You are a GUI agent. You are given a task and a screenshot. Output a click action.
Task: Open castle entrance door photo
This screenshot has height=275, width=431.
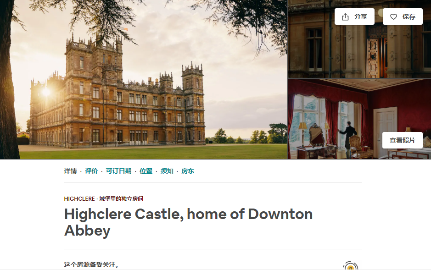(x=360, y=39)
